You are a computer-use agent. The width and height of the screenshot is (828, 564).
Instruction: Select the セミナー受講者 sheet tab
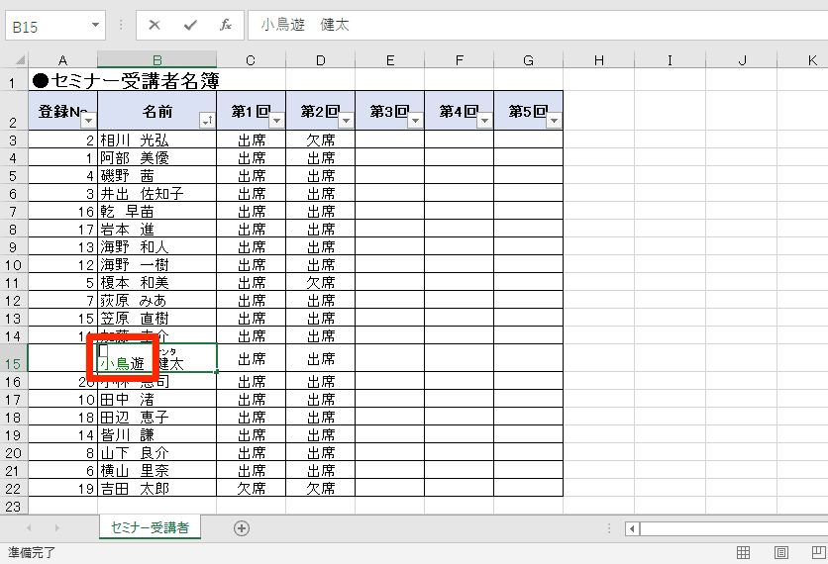coord(151,528)
